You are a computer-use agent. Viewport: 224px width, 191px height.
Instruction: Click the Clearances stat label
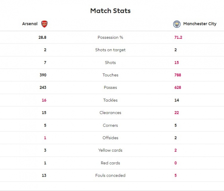110,113
